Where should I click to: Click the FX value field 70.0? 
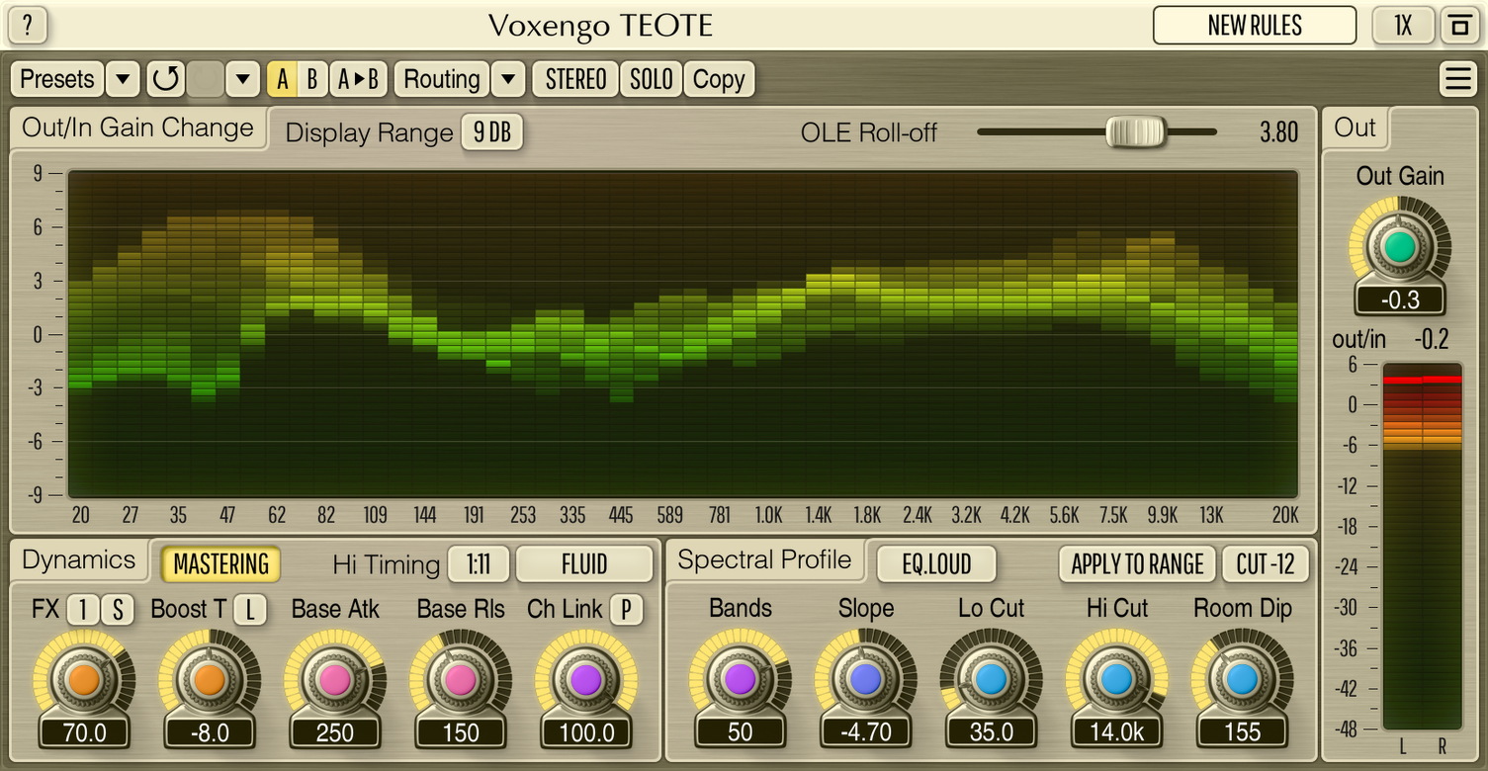coord(84,732)
